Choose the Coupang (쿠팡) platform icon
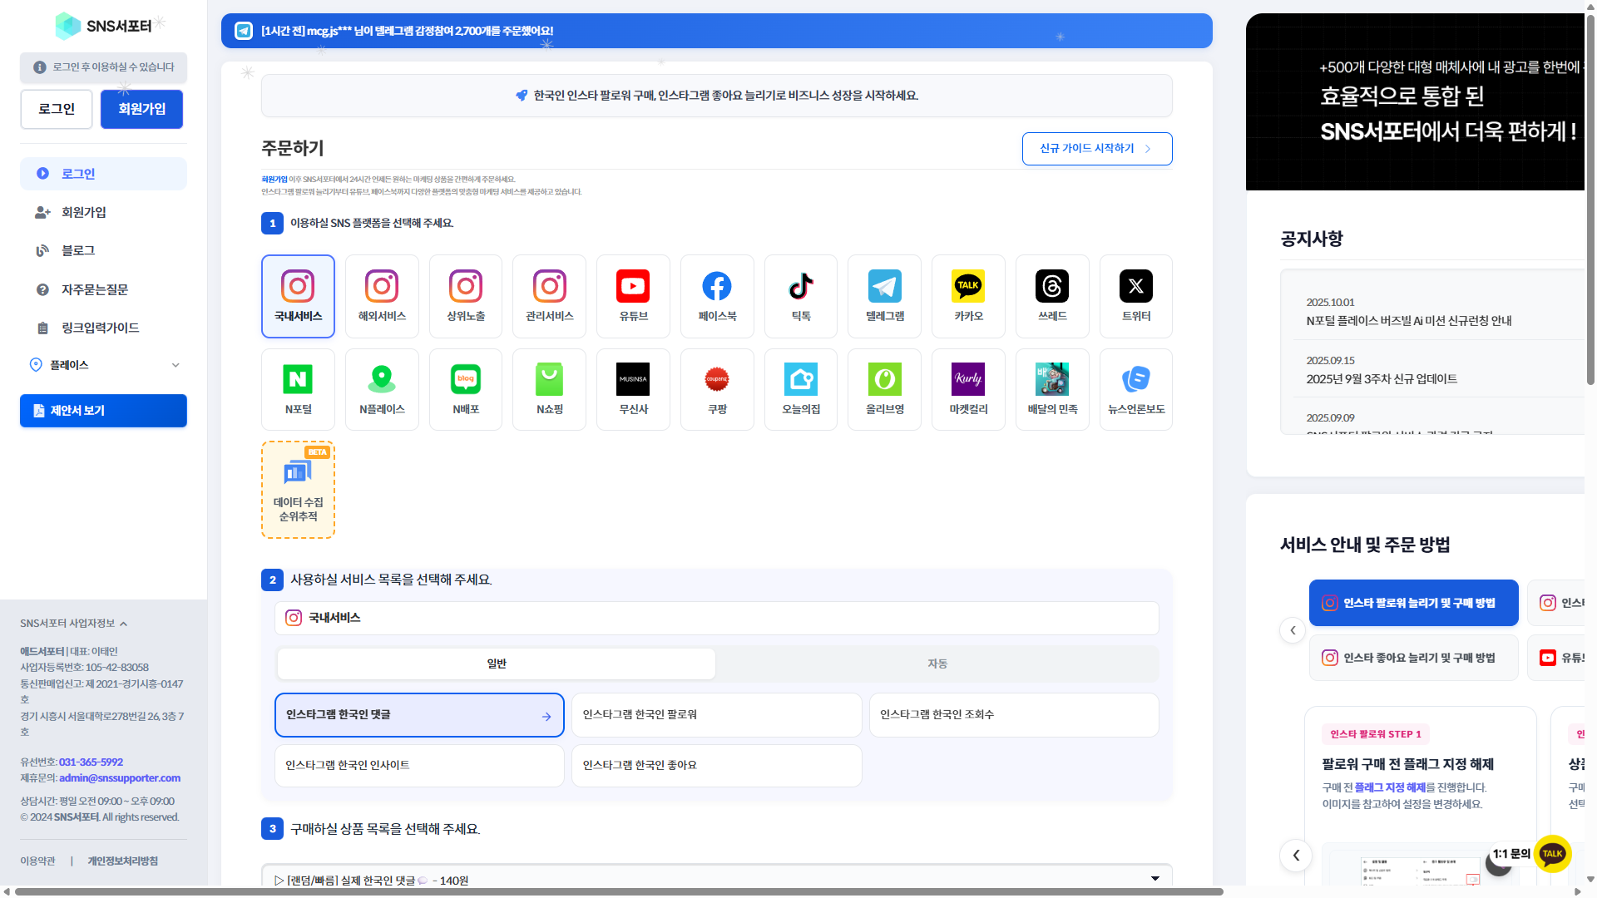The width and height of the screenshot is (1597, 898). [x=717, y=388]
